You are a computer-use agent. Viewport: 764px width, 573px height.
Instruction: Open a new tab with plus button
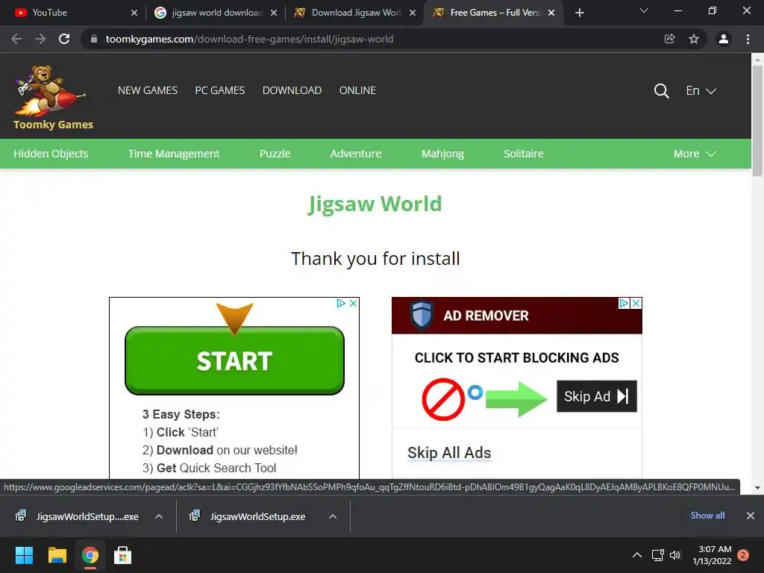(x=579, y=13)
